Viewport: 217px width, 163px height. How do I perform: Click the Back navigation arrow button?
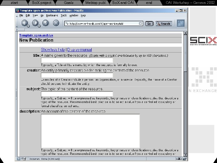tap(24, 23)
